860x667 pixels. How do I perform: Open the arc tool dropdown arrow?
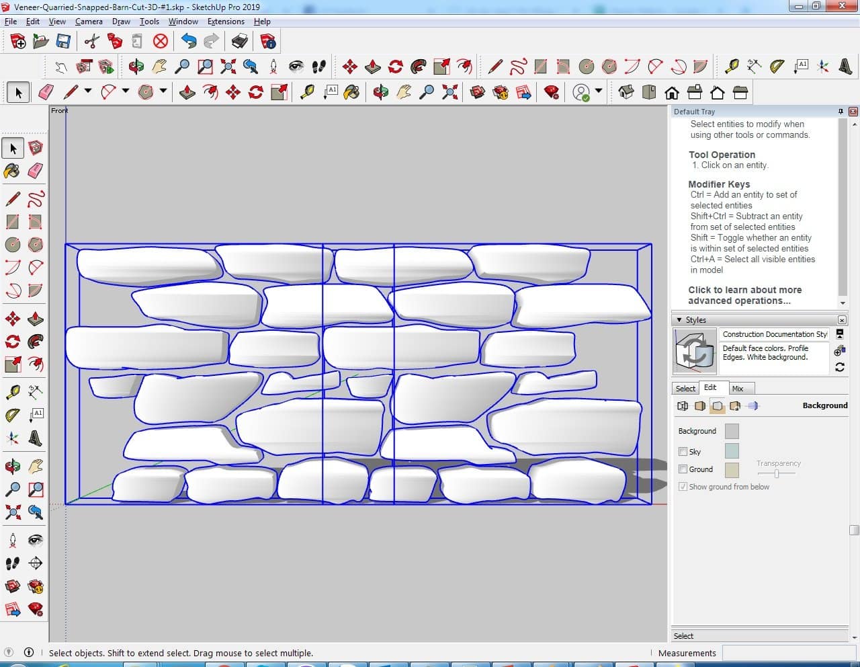tap(125, 91)
